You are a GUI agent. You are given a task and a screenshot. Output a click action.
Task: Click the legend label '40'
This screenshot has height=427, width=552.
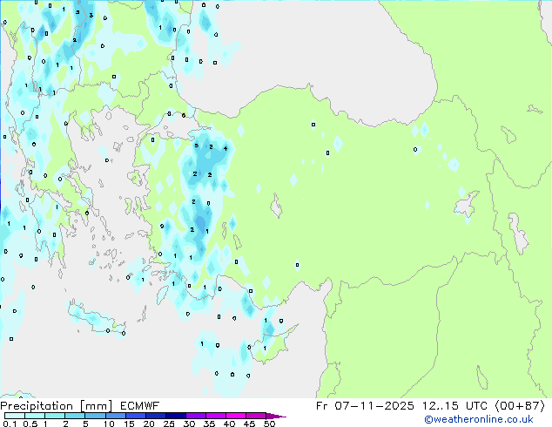point(229,424)
